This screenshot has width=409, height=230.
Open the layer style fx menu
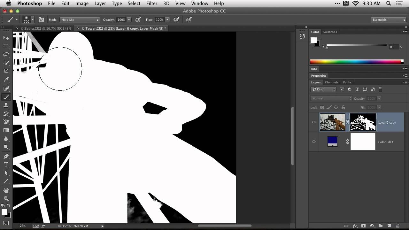coord(355,226)
